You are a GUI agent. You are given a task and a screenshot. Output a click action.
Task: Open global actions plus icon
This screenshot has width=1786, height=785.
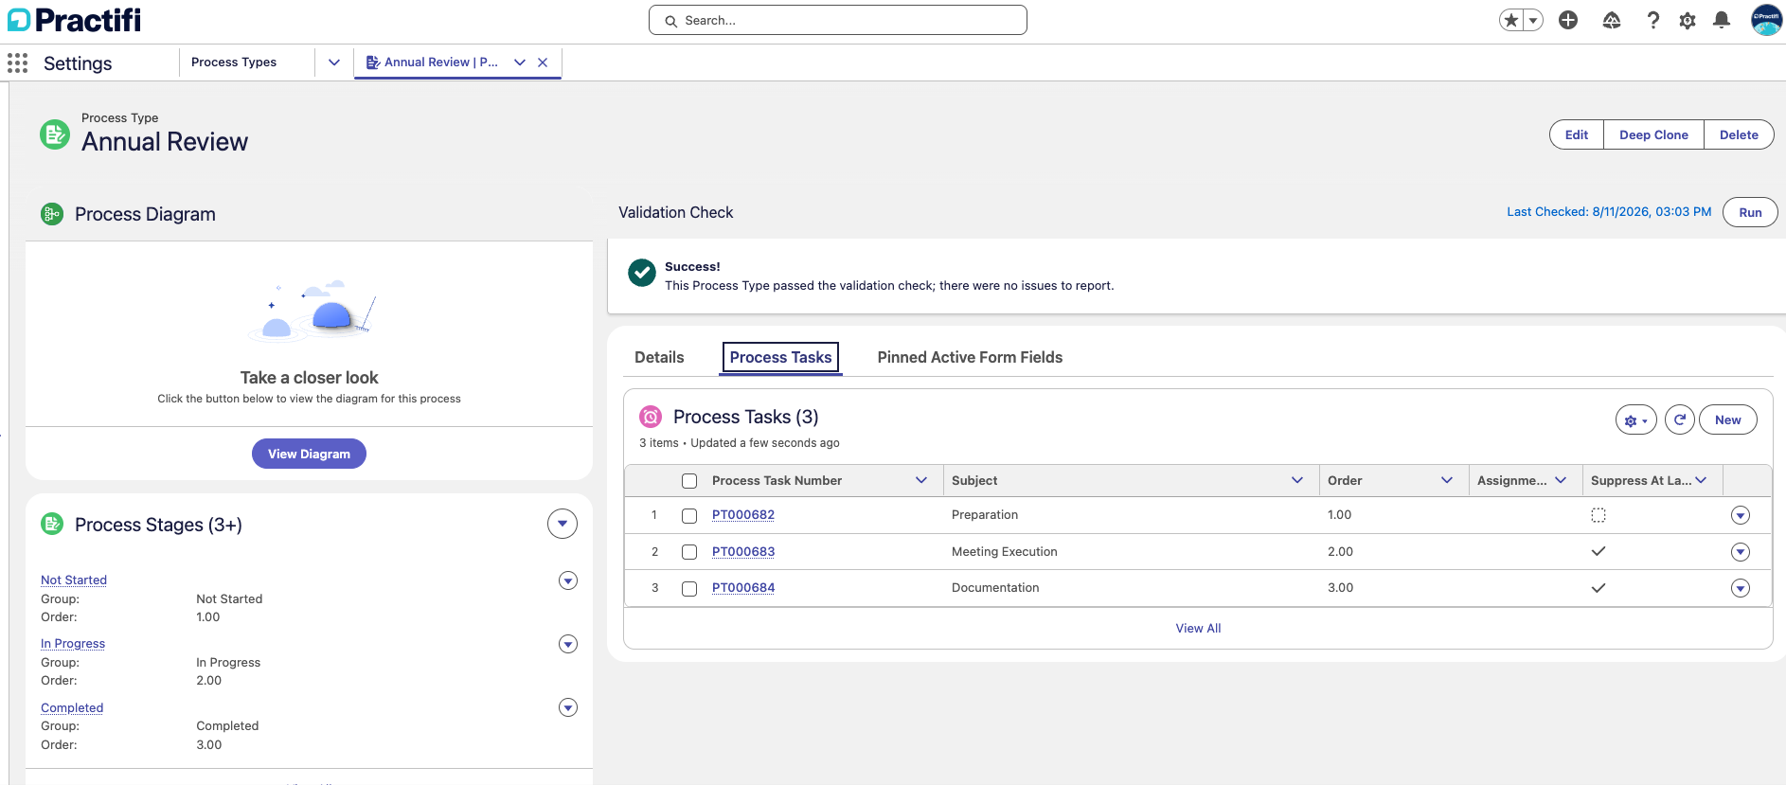pyautogui.click(x=1568, y=20)
